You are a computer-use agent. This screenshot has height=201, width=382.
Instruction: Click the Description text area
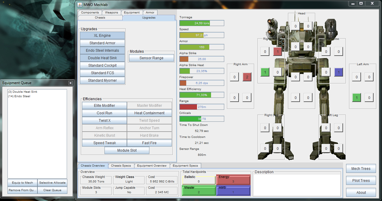tap(297, 185)
